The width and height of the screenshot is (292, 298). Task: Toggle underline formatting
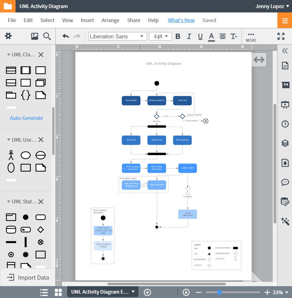pos(200,36)
